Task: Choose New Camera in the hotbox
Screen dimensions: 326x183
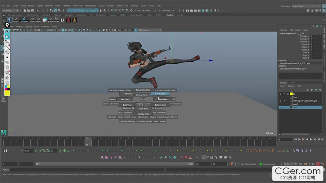Action: coord(160,94)
